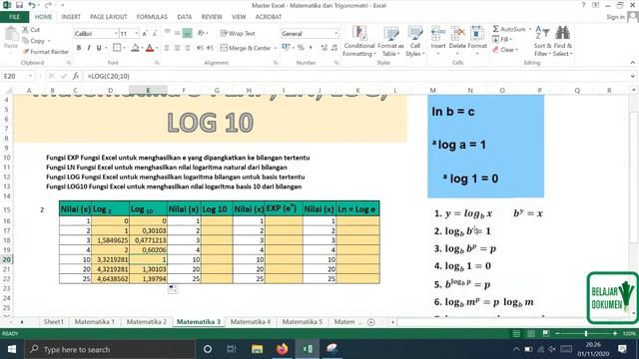Viewport: 639px width, 359px height.
Task: Toggle Italic formatting
Action: pyautogui.click(x=89, y=48)
